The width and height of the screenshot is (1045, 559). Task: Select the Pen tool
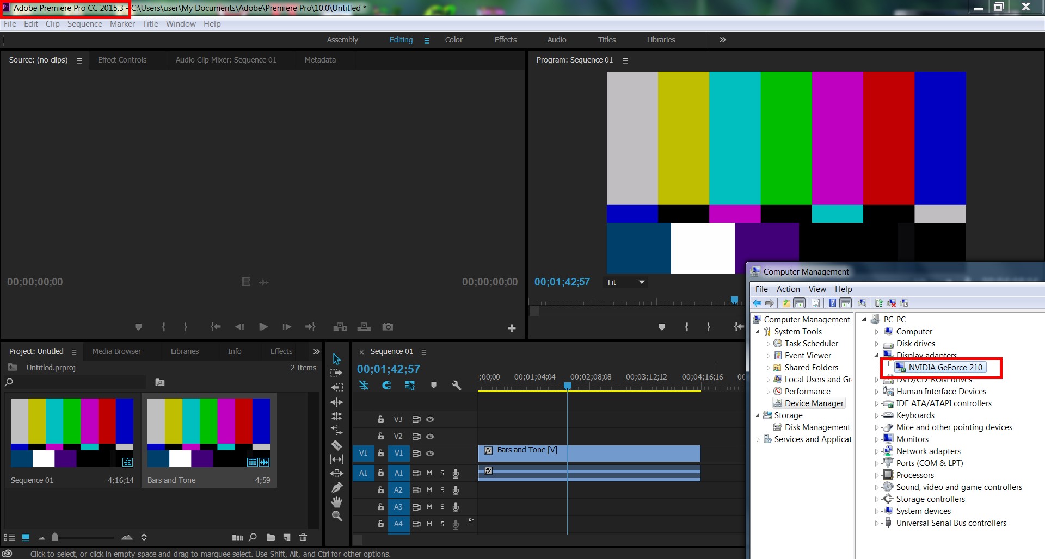tap(337, 487)
